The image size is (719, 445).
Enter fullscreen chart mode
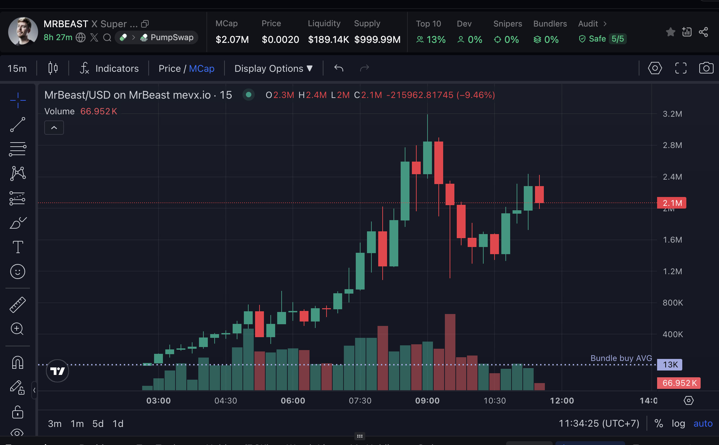681,68
